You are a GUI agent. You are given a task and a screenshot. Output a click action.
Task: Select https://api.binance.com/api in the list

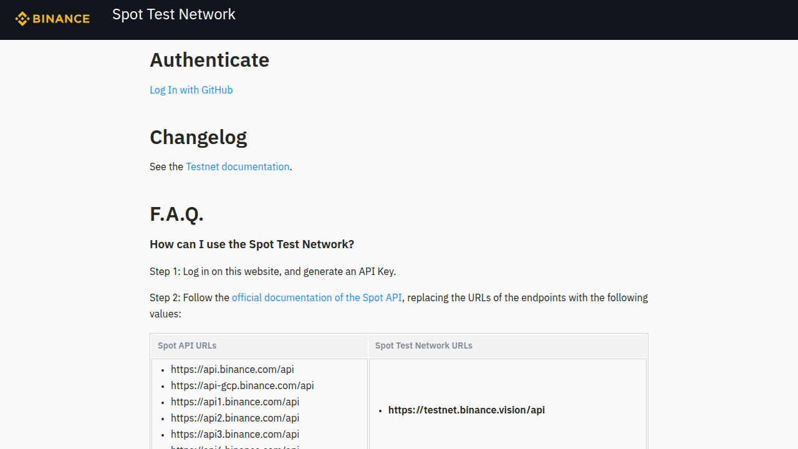232,369
